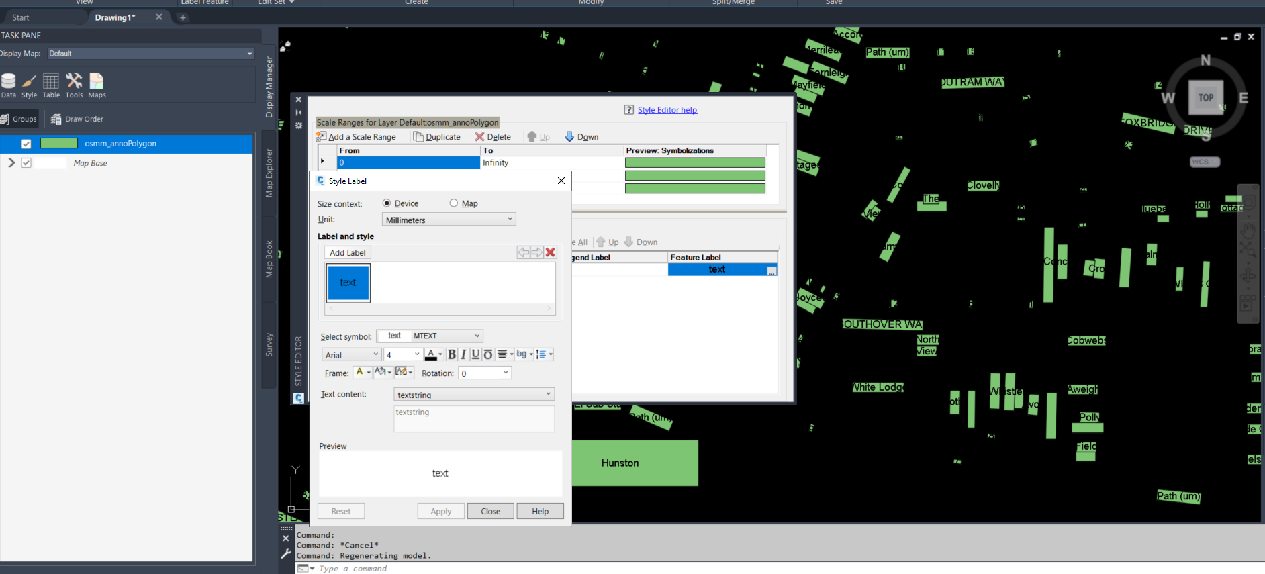The width and height of the screenshot is (1265, 574).
Task: Open the Tools menu icon in Task Pane
Action: point(74,85)
